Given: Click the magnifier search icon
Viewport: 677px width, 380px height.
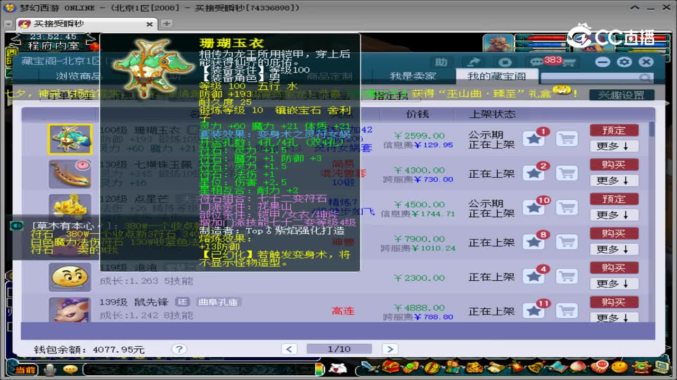Looking at the screenshot, I should (645, 78).
